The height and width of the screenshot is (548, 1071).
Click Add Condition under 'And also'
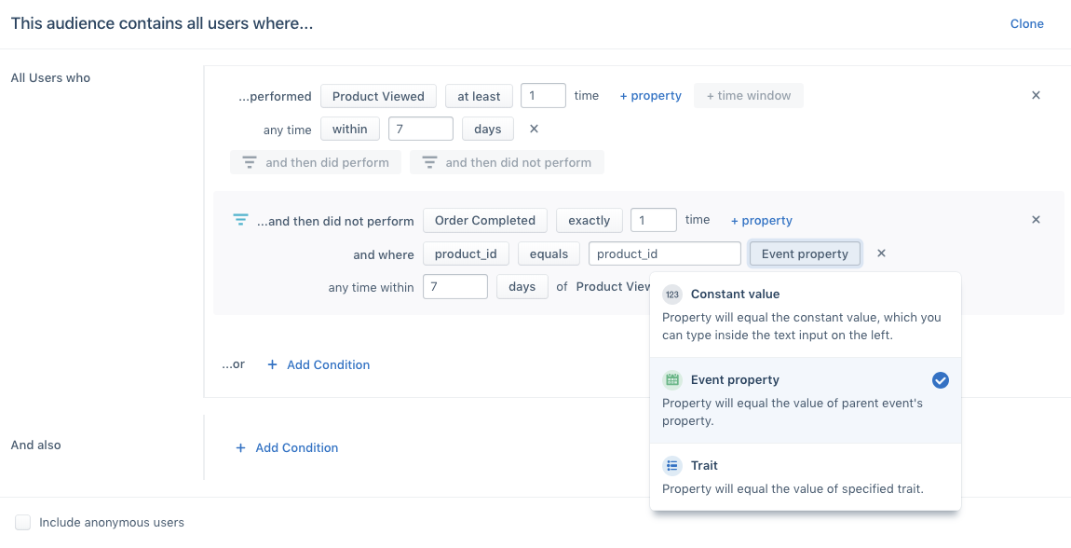(286, 447)
